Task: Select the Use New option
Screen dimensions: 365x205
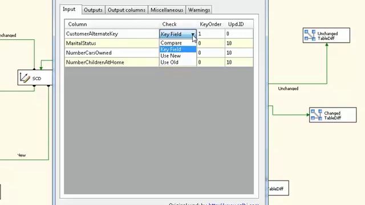Action: [178, 56]
